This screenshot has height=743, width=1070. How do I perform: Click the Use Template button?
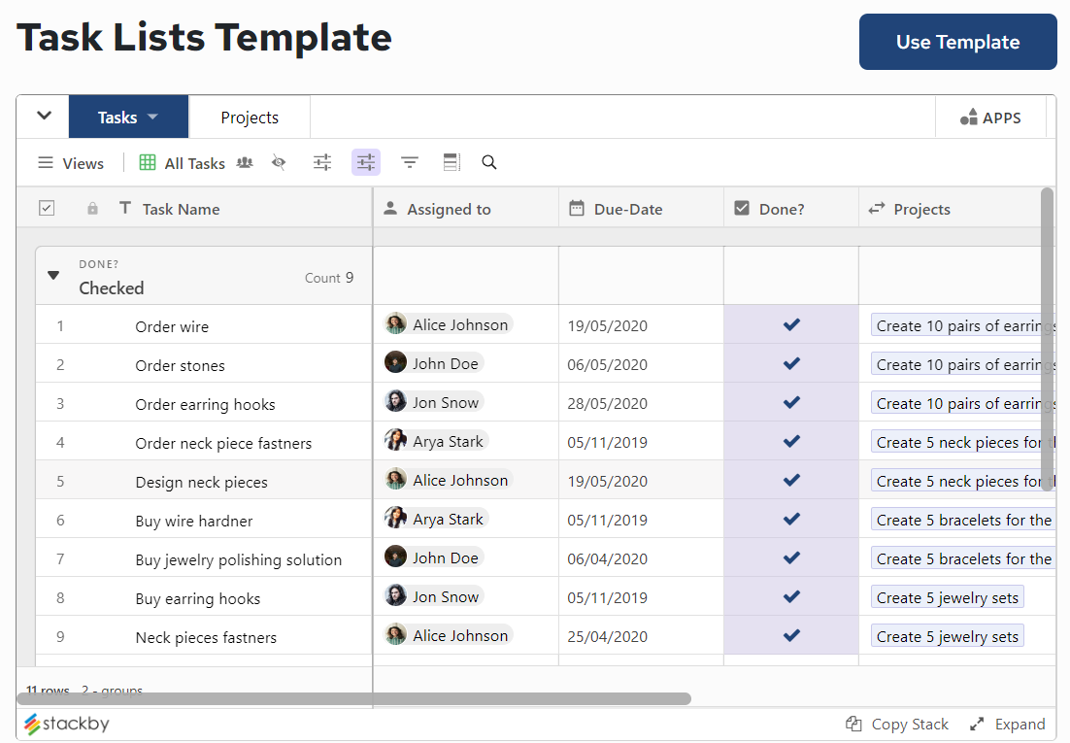957,42
